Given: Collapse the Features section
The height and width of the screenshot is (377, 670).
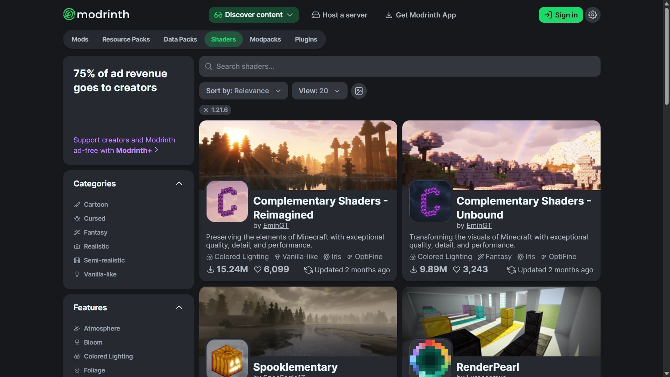Looking at the screenshot, I should 179,308.
